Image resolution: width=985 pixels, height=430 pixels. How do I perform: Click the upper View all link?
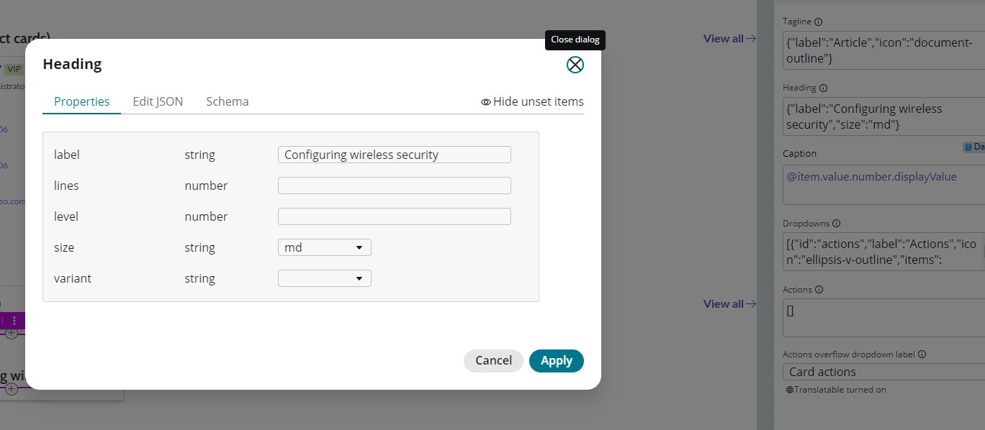[x=729, y=39]
